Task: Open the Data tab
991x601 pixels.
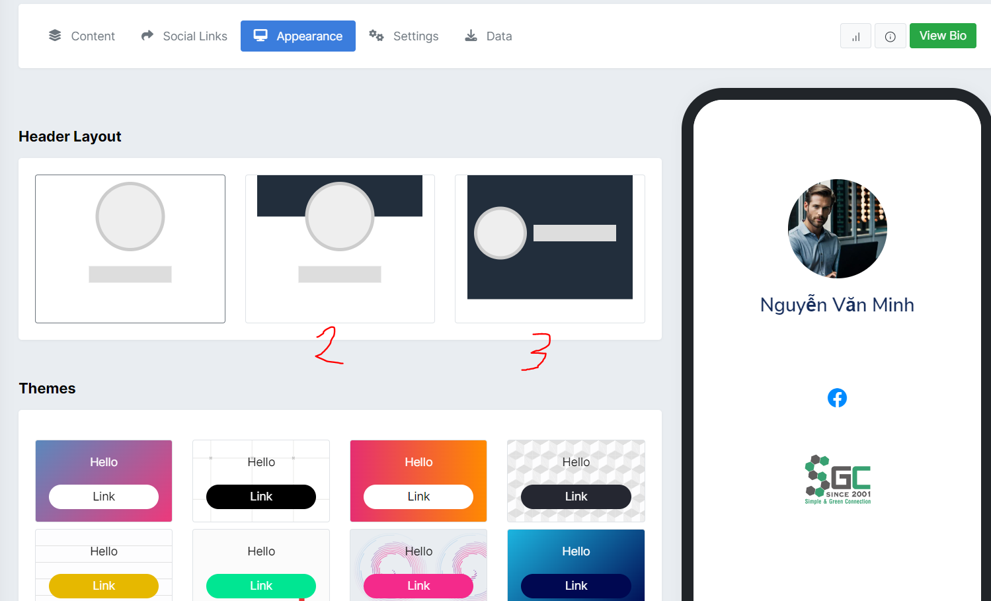Action: click(x=489, y=36)
